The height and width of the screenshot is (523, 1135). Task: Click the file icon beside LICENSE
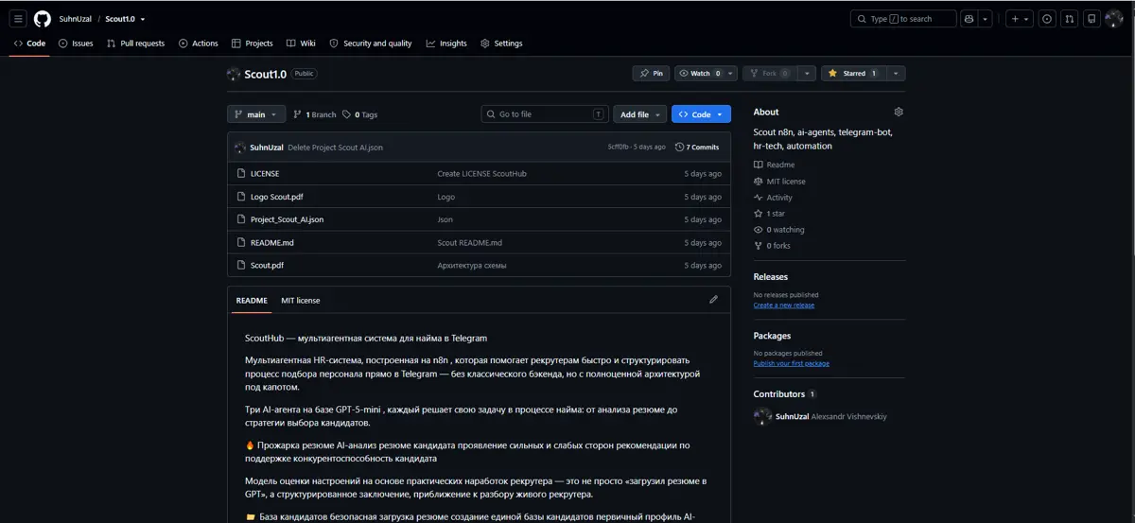point(241,174)
